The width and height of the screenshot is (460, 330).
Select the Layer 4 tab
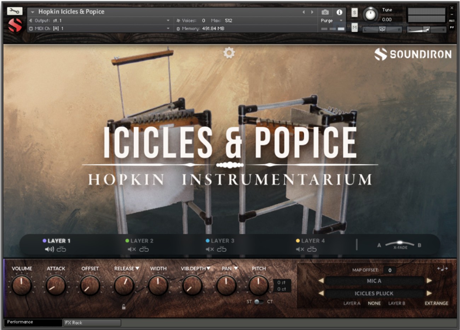(x=310, y=241)
